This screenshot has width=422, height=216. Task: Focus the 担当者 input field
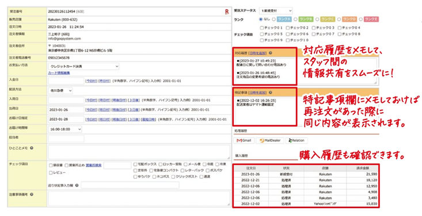point(66,139)
